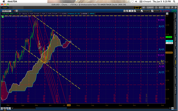The width and height of the screenshot is (178, 111).
Task: Click the zoom out magnifier icon
Action: click(x=7, y=108)
